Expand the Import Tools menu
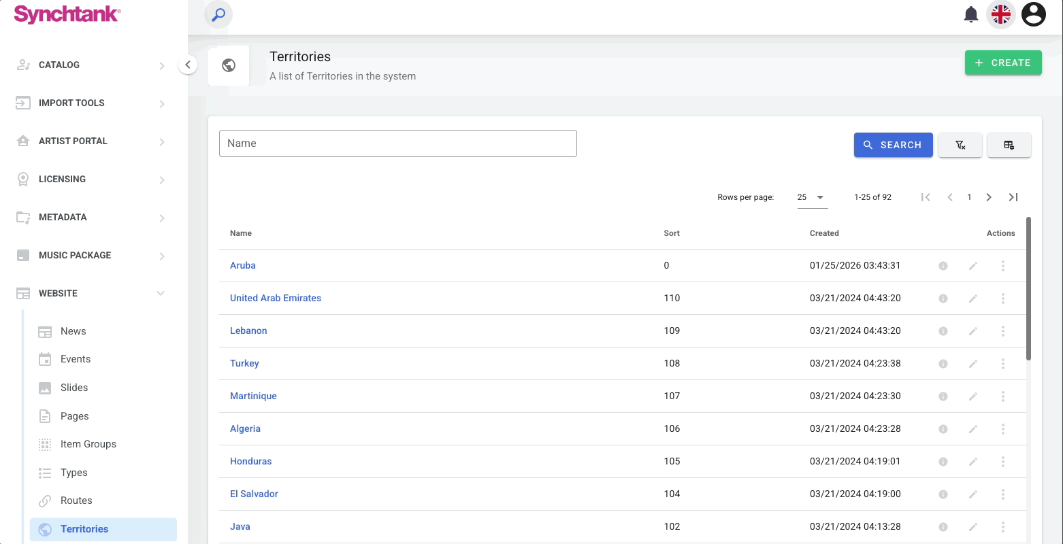 [91, 103]
